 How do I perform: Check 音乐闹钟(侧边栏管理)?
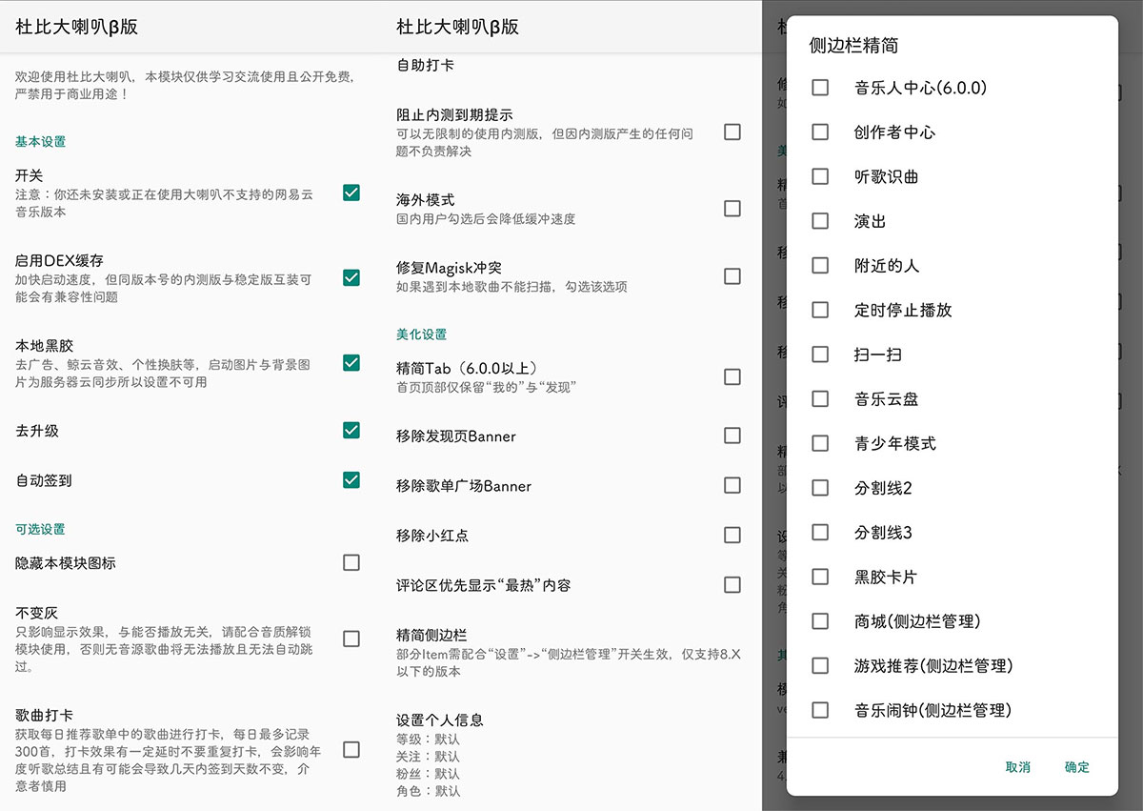pyautogui.click(x=819, y=710)
